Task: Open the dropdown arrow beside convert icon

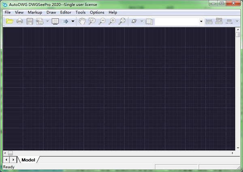Action: point(48,21)
